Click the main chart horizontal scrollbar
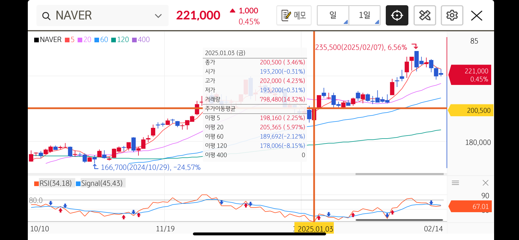 (400, 174)
